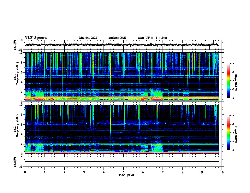Viewport: 250px width, 193px height.
Task: Select the "Time (min)" axis title
Action: (x=126, y=175)
